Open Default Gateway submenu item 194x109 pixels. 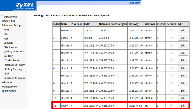[15, 65]
